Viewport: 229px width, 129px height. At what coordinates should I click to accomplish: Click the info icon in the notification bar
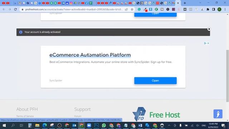21,32
